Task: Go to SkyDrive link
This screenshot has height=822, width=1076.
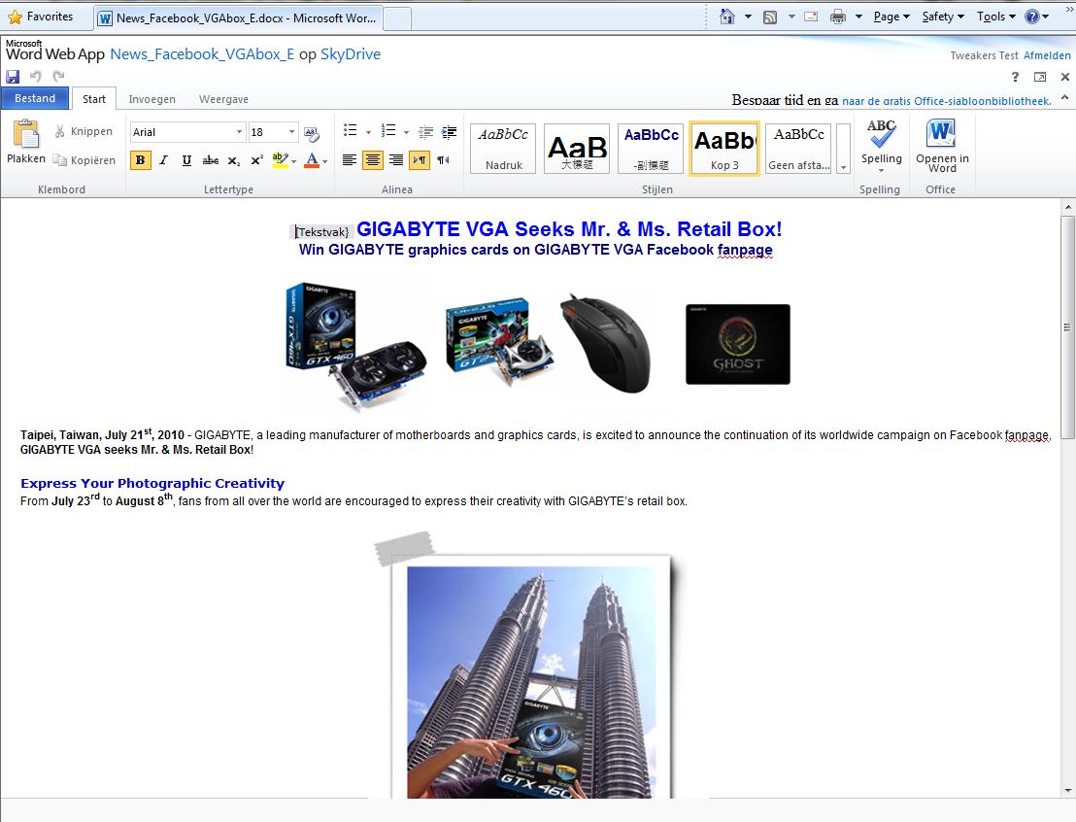Action: pos(350,54)
